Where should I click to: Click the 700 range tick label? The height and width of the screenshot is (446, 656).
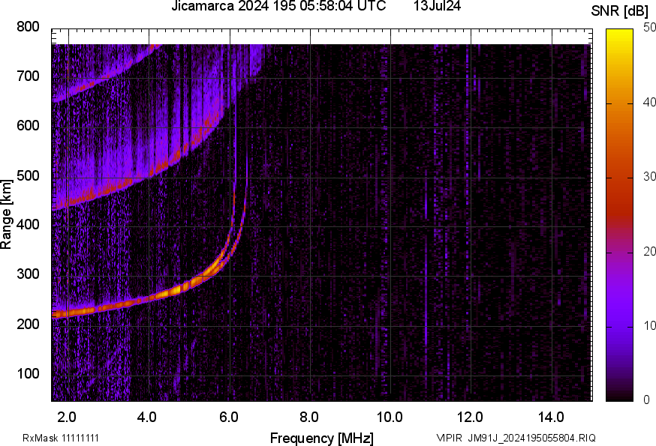click(x=28, y=76)
